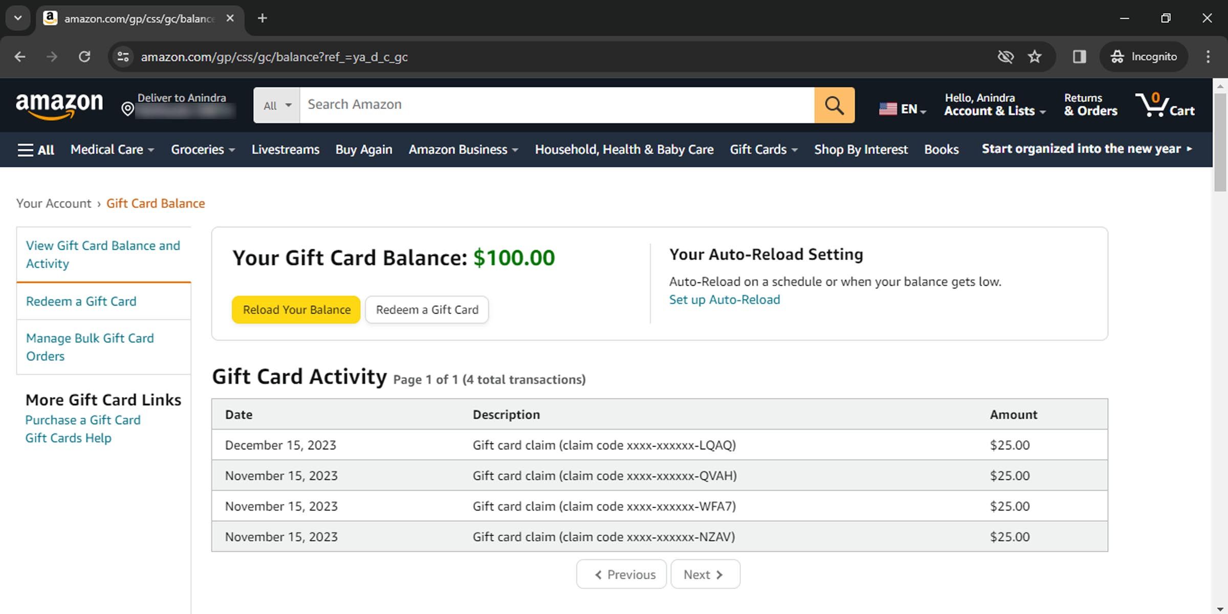Click the orange search magnifier icon
Viewport: 1228px width, 614px height.
coord(834,105)
